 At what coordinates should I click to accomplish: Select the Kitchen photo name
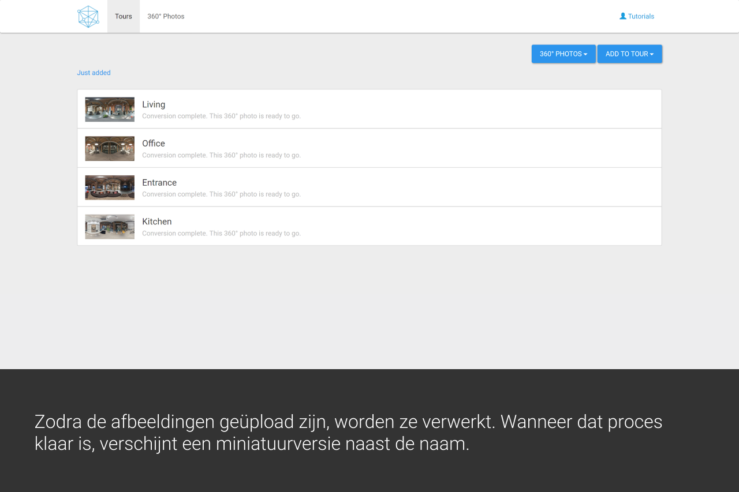click(x=157, y=221)
